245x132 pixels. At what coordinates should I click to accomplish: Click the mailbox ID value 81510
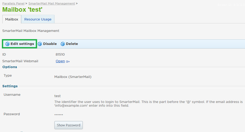pos(60,54)
